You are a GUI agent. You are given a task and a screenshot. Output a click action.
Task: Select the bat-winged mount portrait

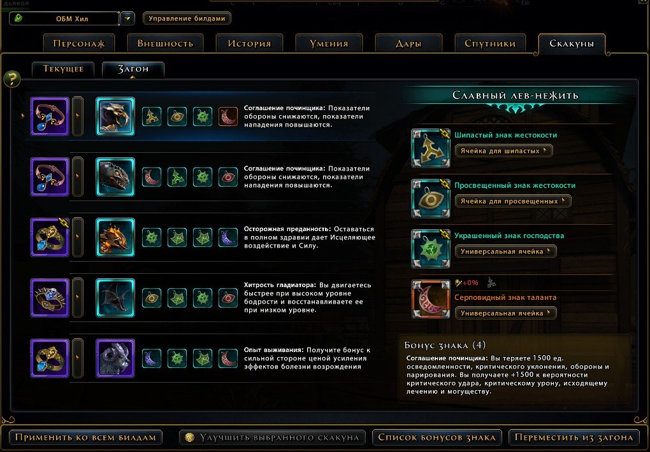point(115,298)
